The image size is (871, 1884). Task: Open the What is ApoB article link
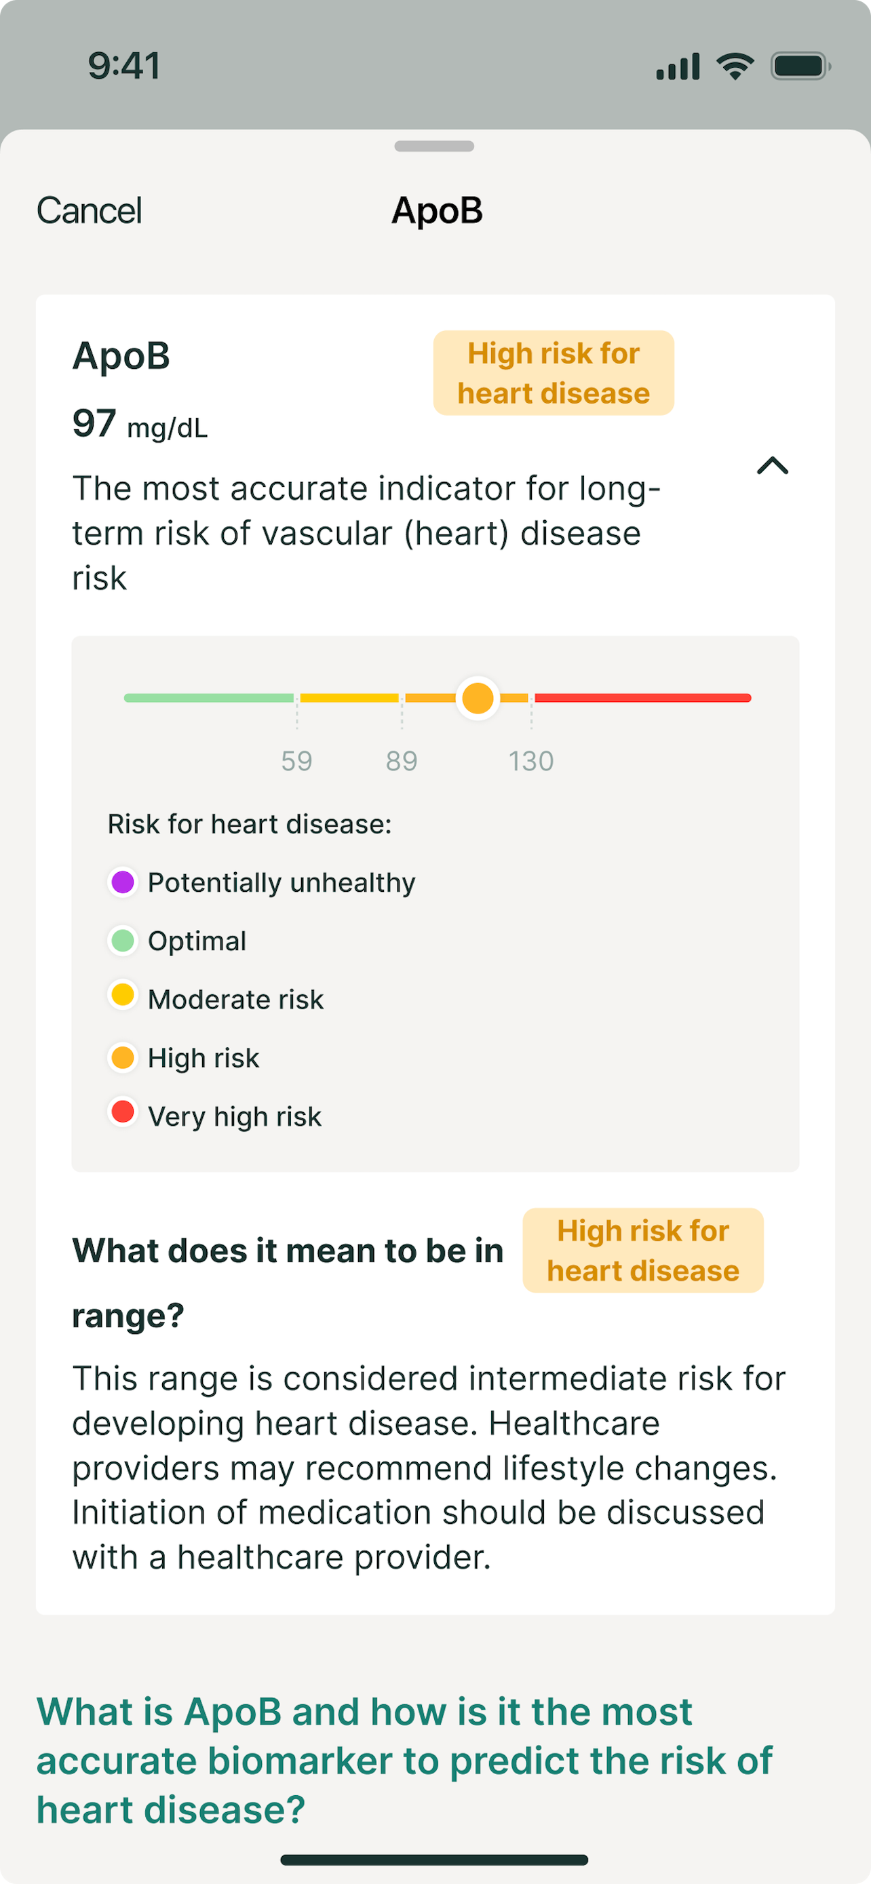[x=404, y=1761]
